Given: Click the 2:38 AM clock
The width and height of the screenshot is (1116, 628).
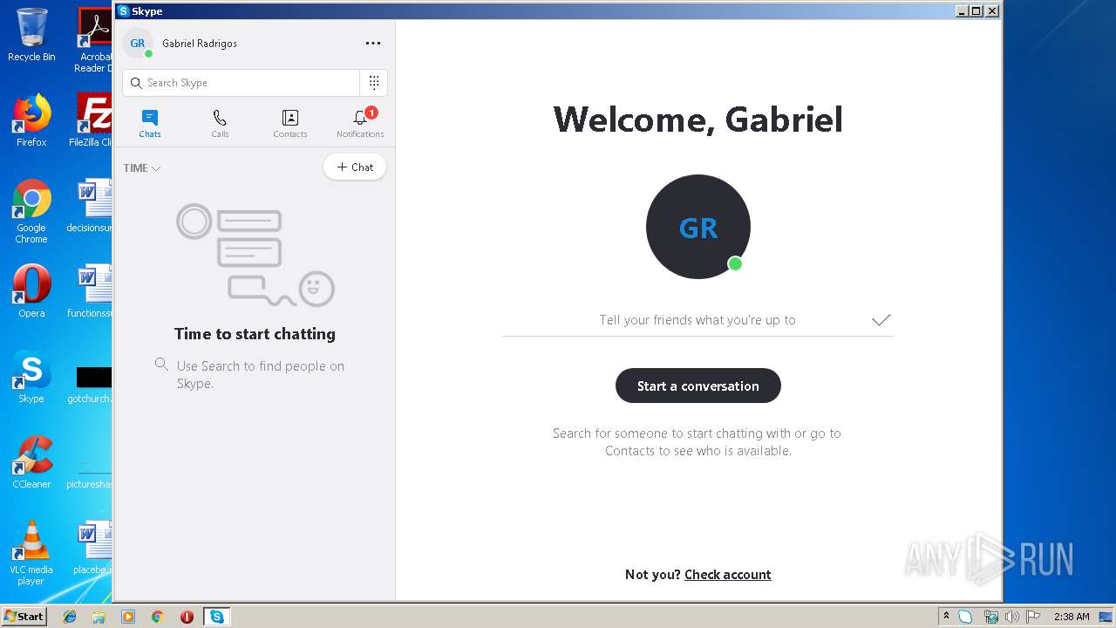Looking at the screenshot, I should click(x=1072, y=617).
